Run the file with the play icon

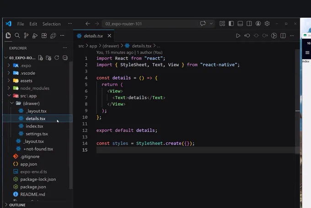(238, 36)
